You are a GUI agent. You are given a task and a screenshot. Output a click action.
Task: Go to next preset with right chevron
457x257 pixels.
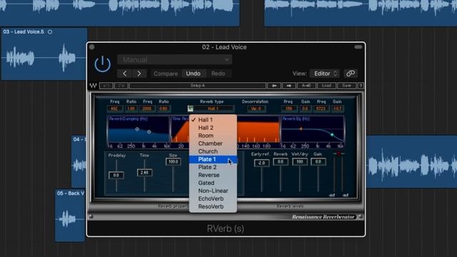tap(139, 74)
